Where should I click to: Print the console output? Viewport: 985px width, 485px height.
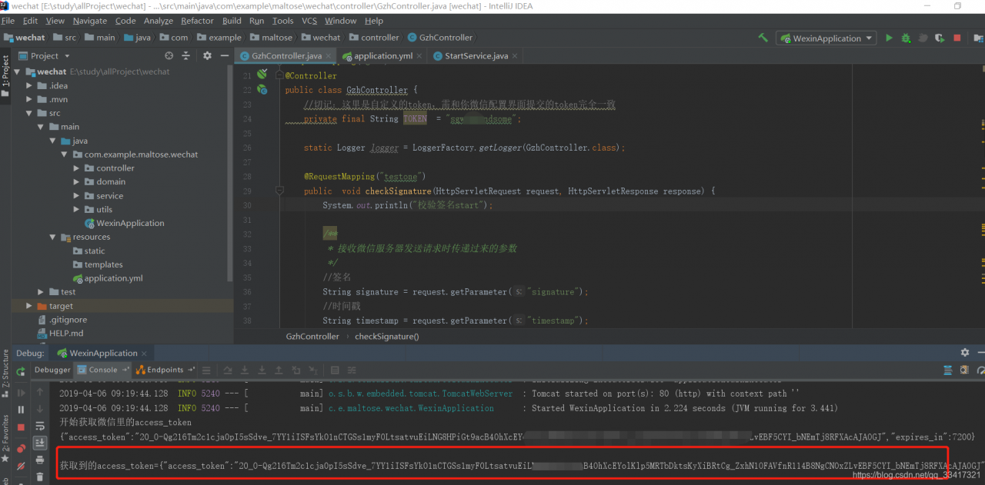40,460
